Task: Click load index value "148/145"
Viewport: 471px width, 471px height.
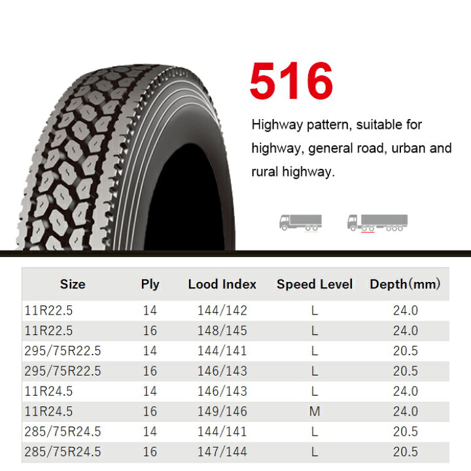Action: [x=222, y=330]
